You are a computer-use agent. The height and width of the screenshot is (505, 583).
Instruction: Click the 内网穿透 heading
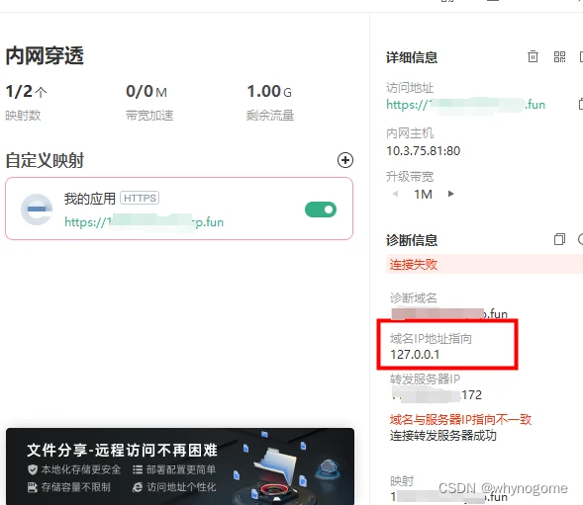pyautogui.click(x=45, y=56)
